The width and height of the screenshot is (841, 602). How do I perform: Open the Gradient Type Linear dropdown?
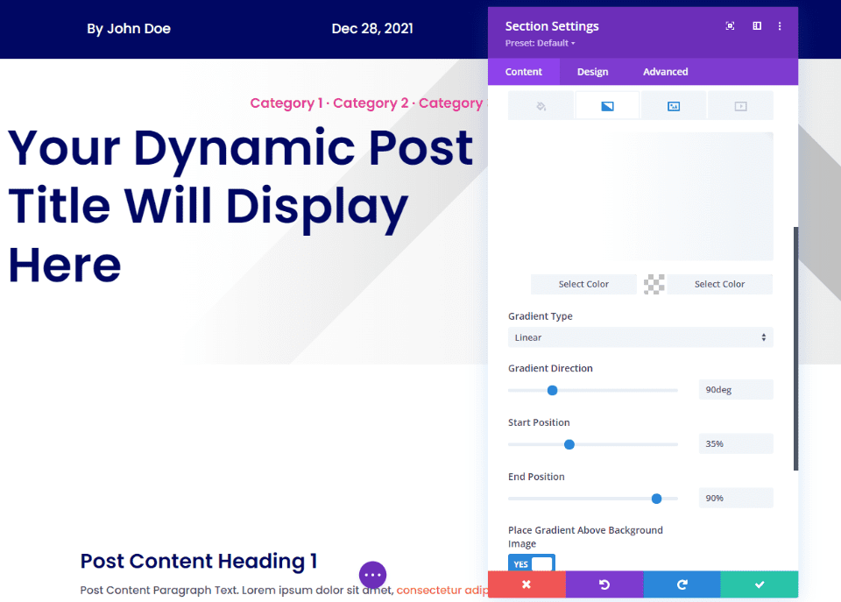pyautogui.click(x=640, y=337)
